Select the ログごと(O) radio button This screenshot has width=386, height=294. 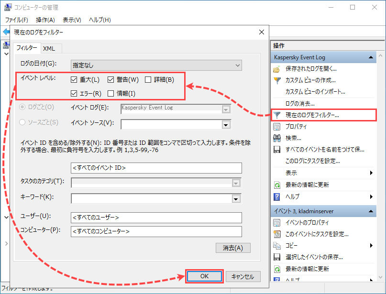coord(22,107)
